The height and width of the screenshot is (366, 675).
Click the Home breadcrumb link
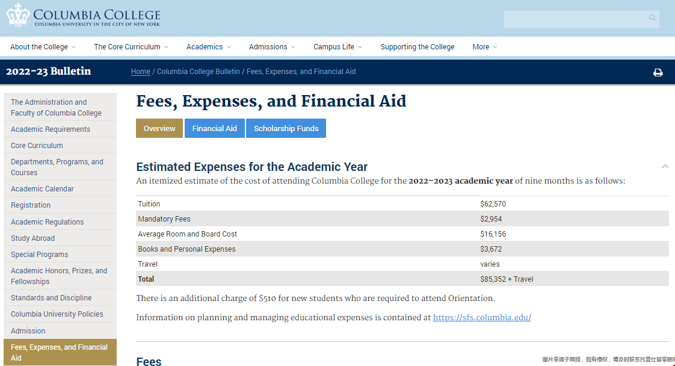pos(140,72)
